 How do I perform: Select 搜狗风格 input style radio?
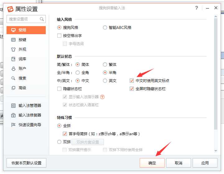coord(59,28)
